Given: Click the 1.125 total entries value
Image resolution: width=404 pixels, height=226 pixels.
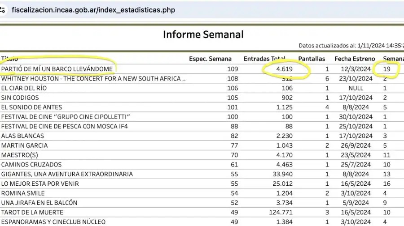Looking at the screenshot, I should 285,107.
